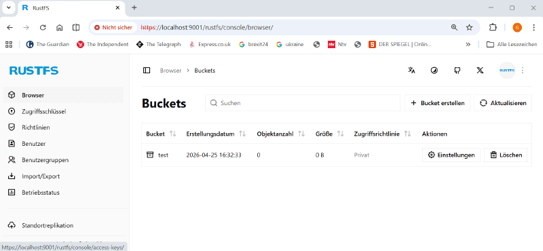Reload the page with browser refresh
The height and width of the screenshot is (251, 543).
click(43, 27)
